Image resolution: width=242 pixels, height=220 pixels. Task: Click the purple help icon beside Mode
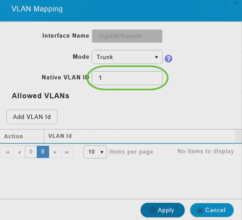click(169, 58)
